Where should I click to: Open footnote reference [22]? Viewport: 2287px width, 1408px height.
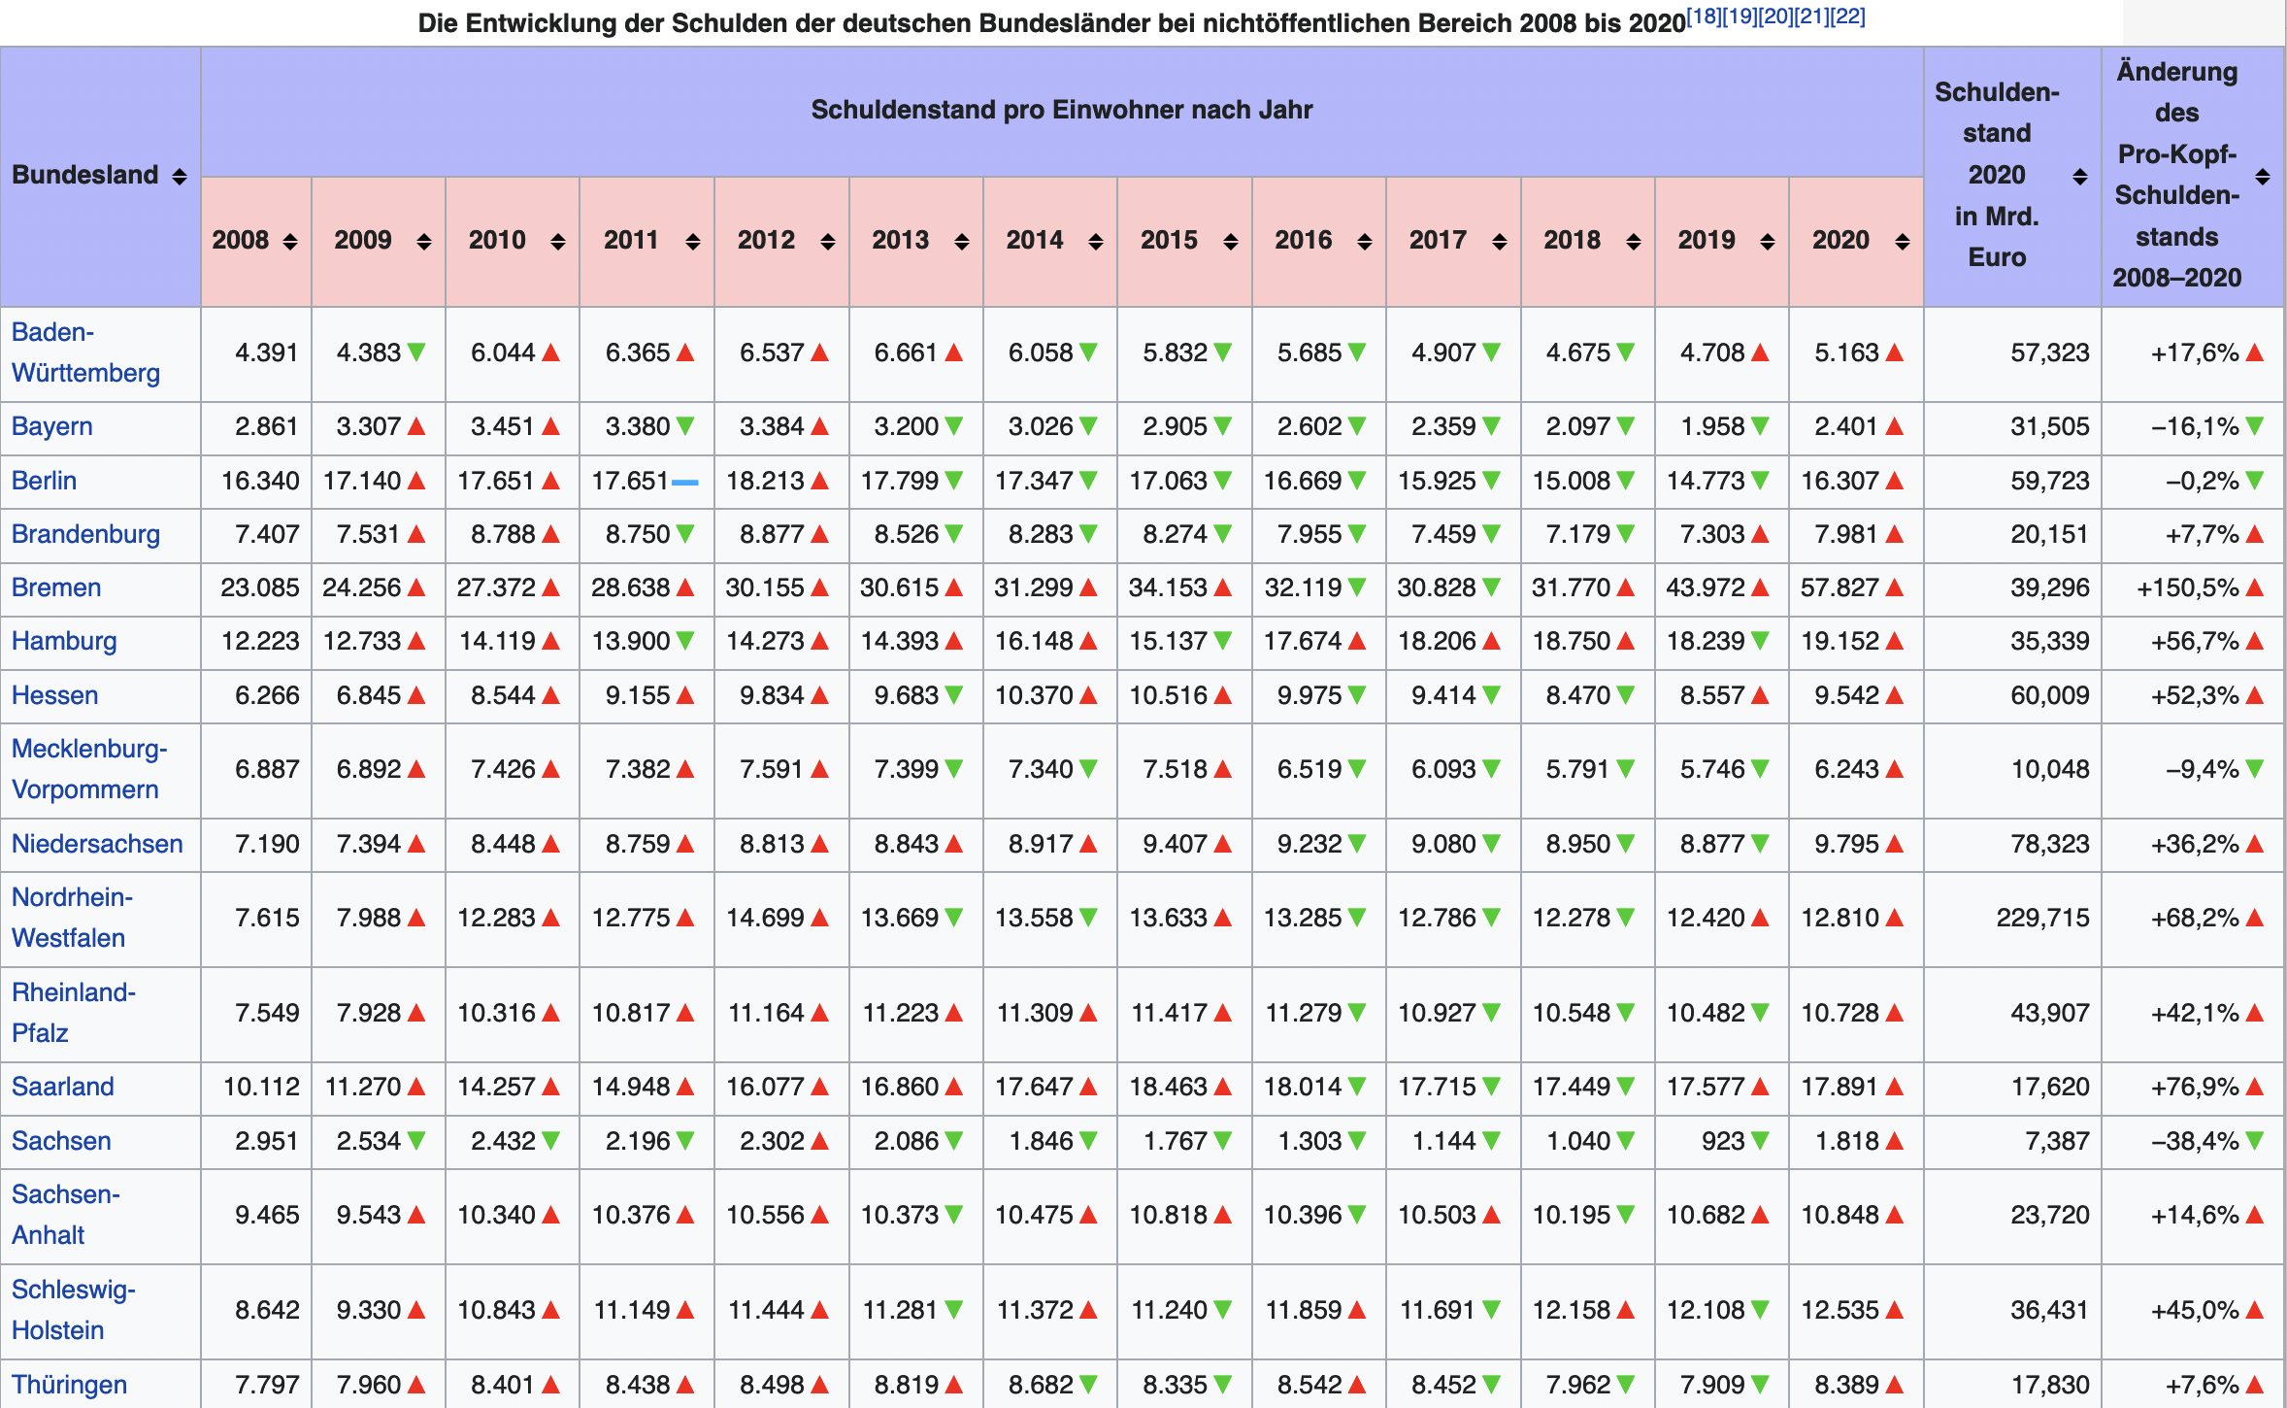point(1847,17)
